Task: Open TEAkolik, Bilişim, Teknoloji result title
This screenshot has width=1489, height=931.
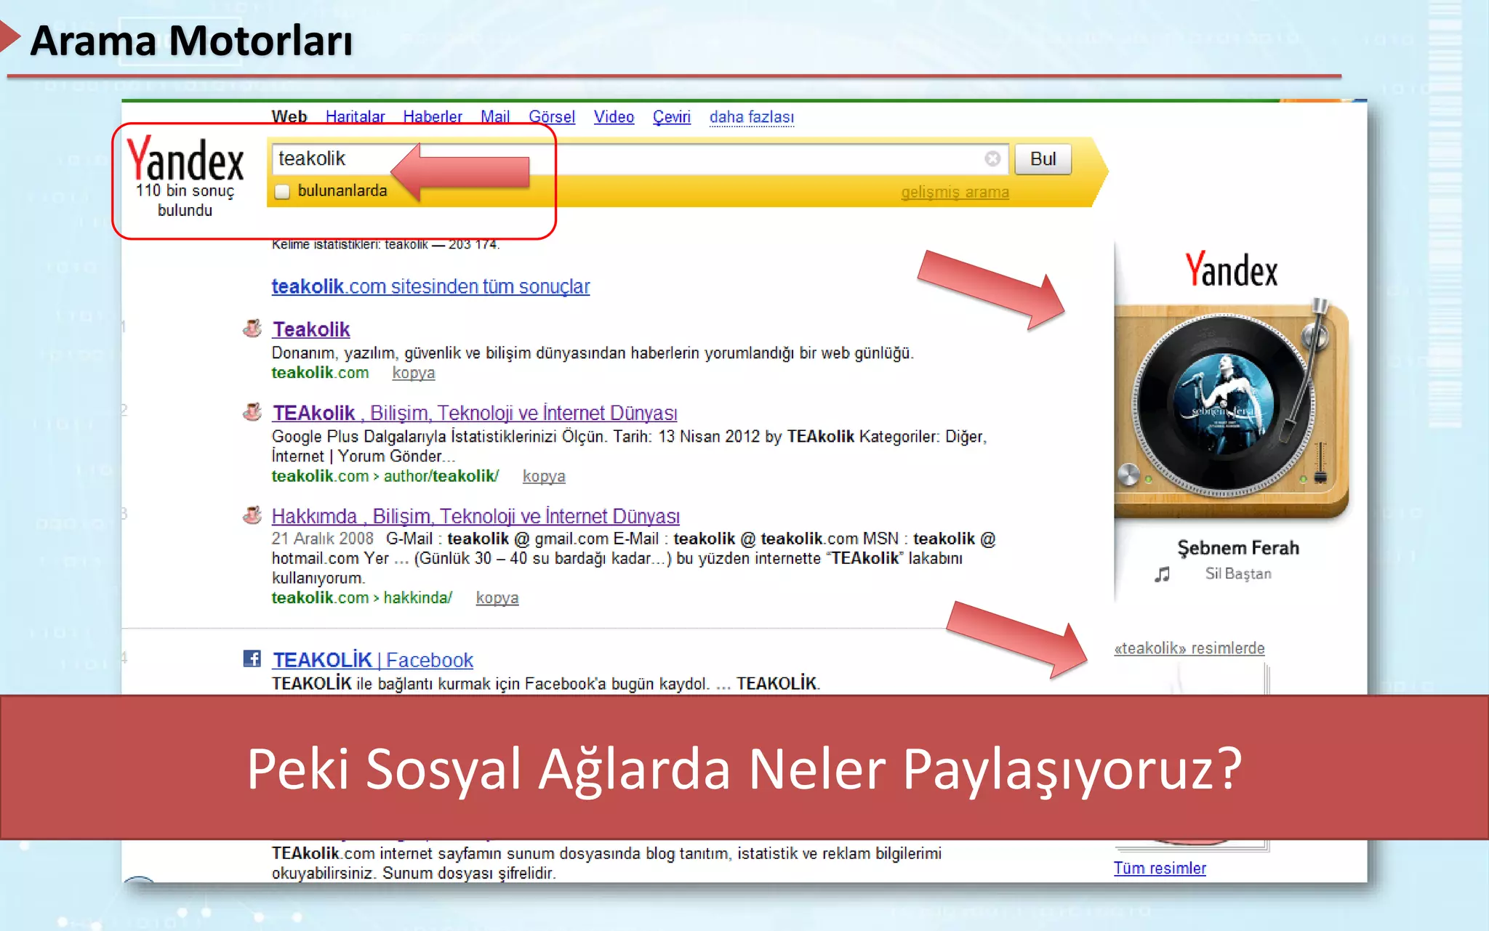Action: click(475, 413)
